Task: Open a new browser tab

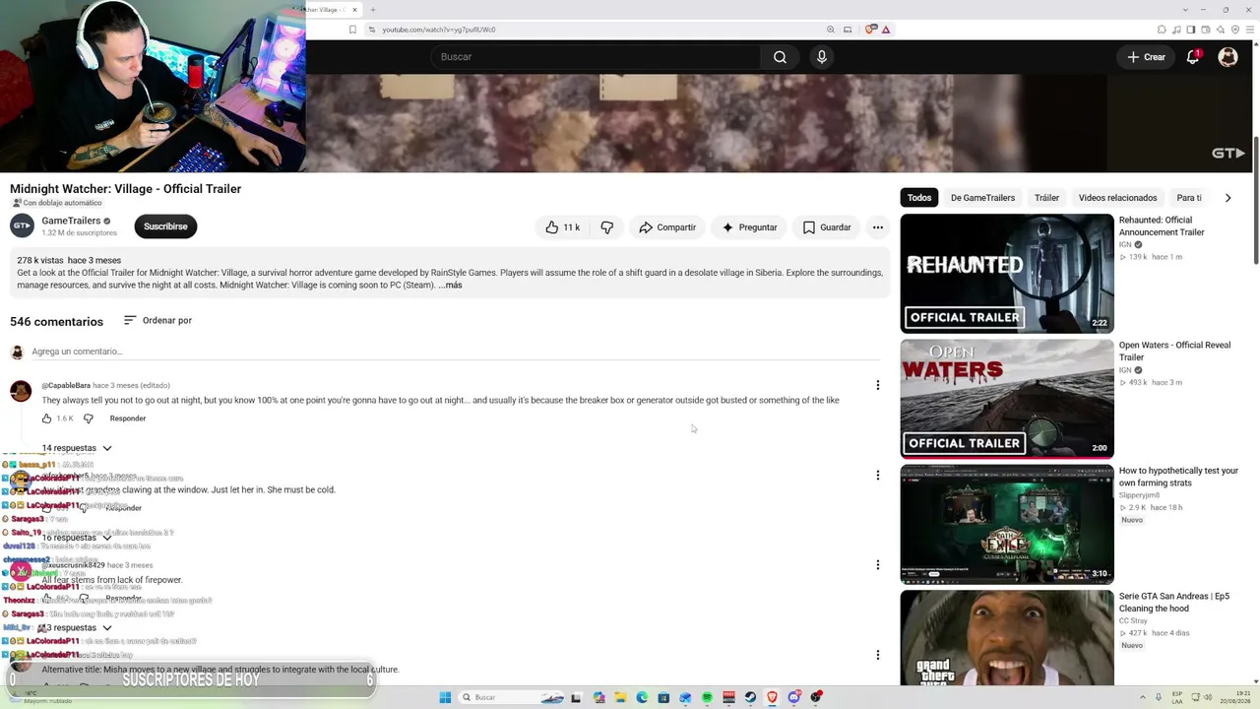Action: click(x=373, y=10)
